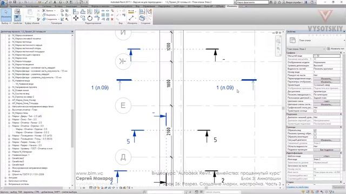Close the Project Browser panel
The height and width of the screenshot is (194, 346).
72,32
